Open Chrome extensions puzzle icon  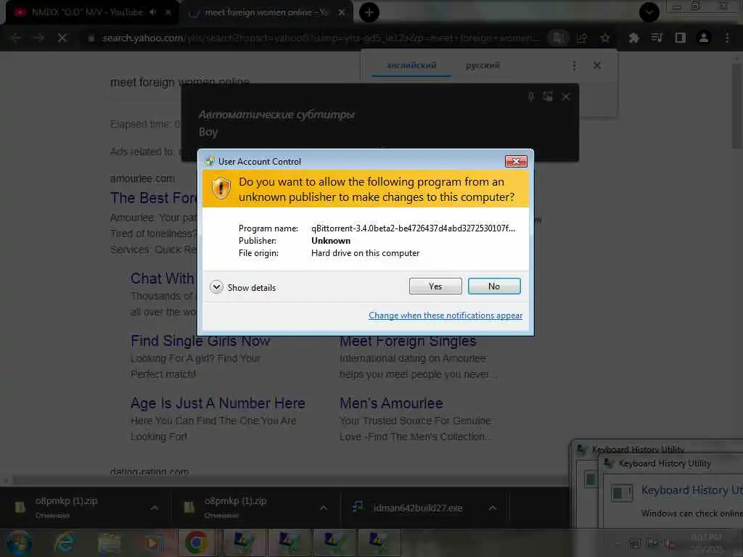click(x=633, y=38)
